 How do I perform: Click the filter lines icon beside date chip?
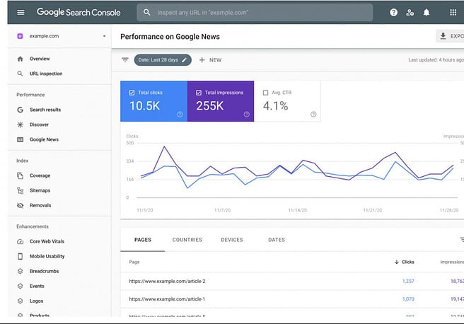coord(125,60)
